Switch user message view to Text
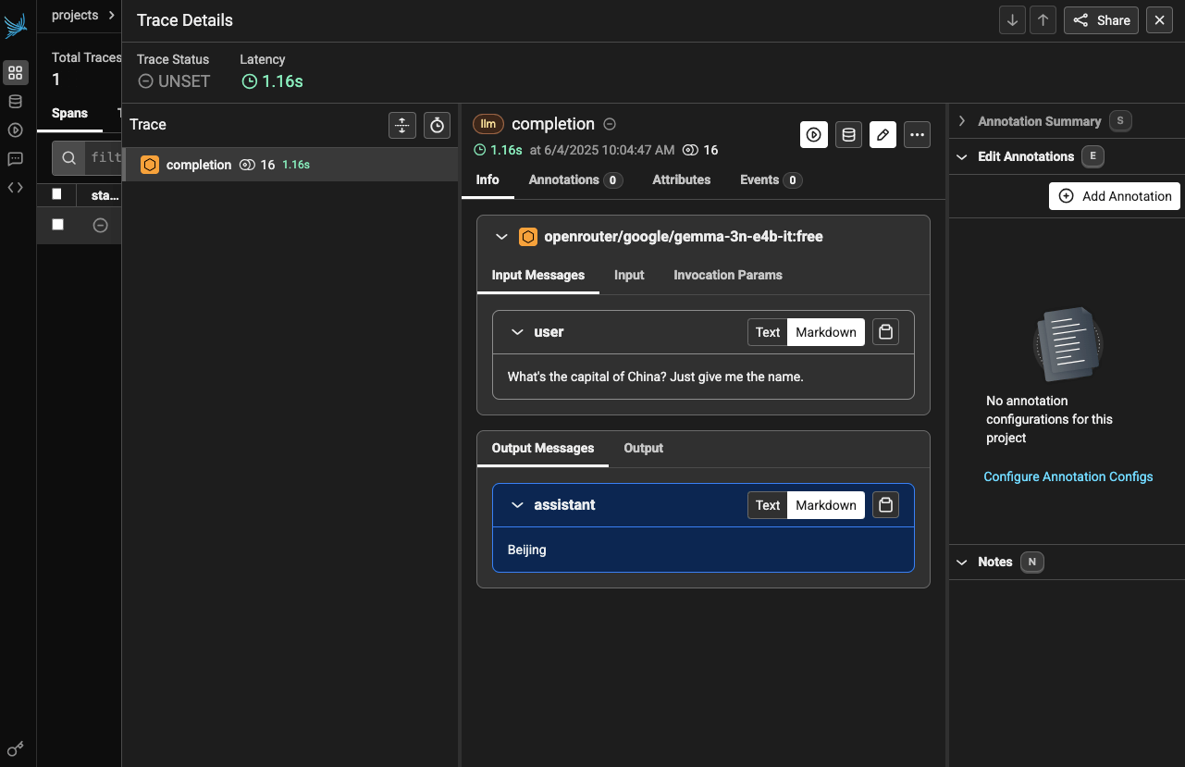Image resolution: width=1185 pixels, height=767 pixels. point(768,332)
